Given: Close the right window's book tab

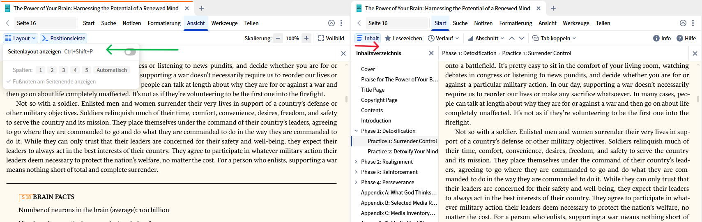Looking at the screenshot, I should click(539, 8).
